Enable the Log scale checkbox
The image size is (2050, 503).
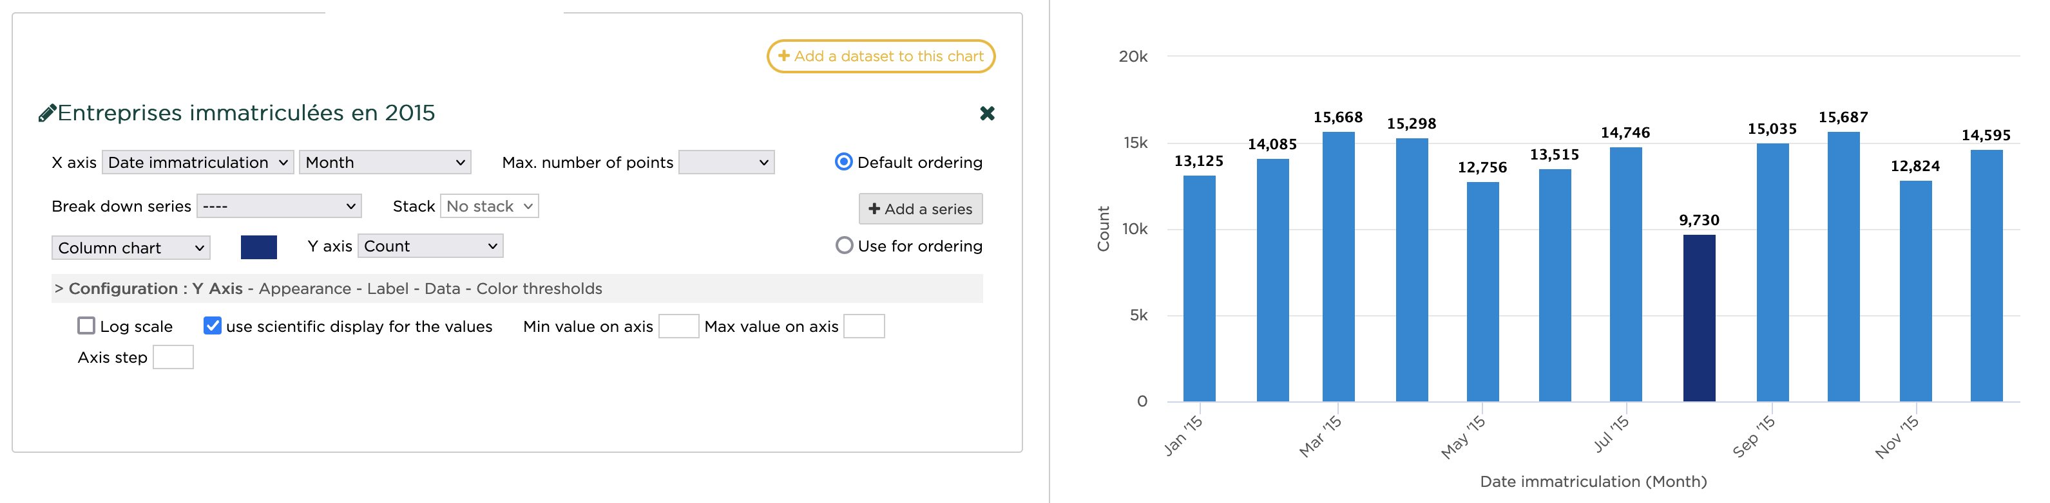pos(87,326)
